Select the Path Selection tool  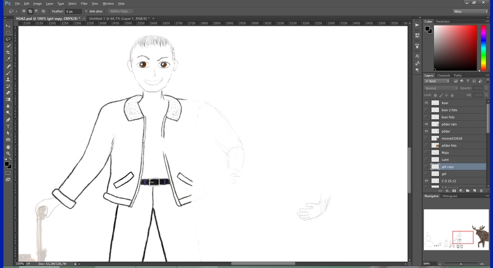pyautogui.click(x=8, y=133)
